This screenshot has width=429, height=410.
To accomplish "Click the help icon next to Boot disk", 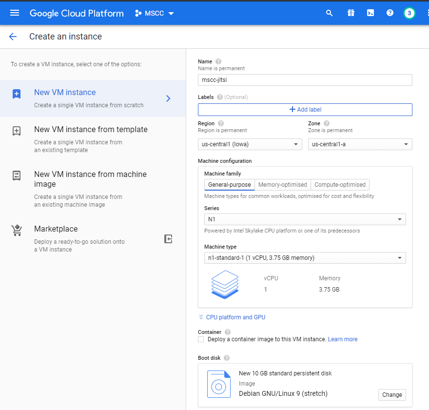I will (227, 358).
